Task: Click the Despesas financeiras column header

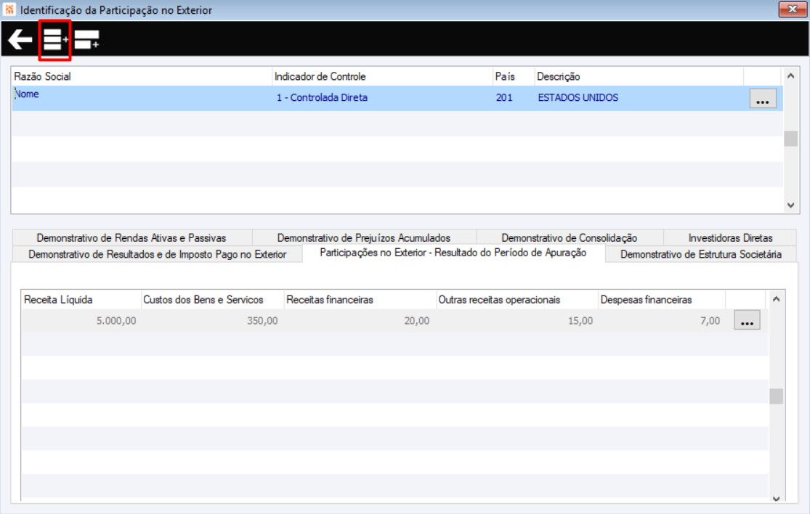Action: coord(662,300)
